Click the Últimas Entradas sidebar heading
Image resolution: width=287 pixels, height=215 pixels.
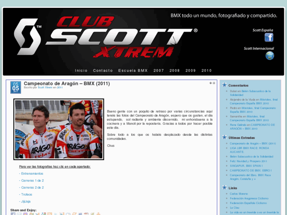coord(242,138)
